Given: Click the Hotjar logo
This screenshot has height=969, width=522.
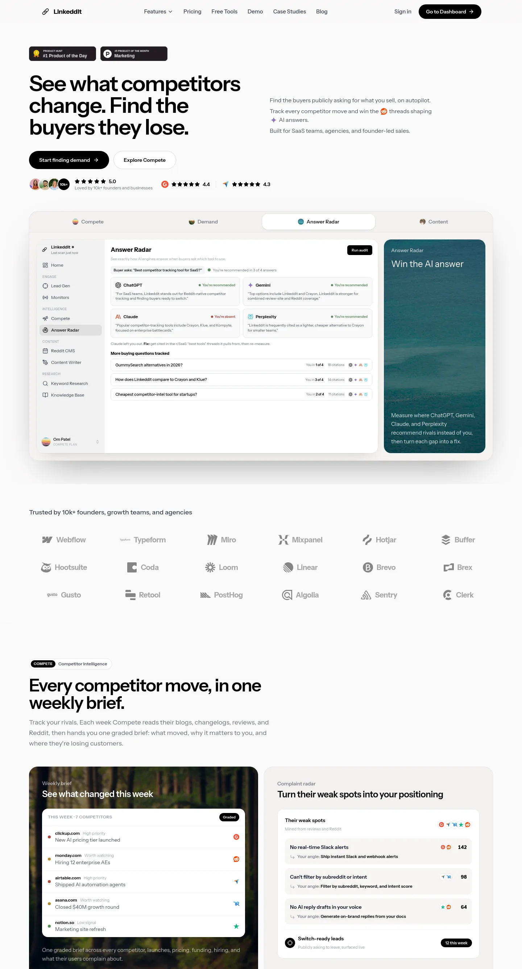Looking at the screenshot, I should pyautogui.click(x=379, y=540).
